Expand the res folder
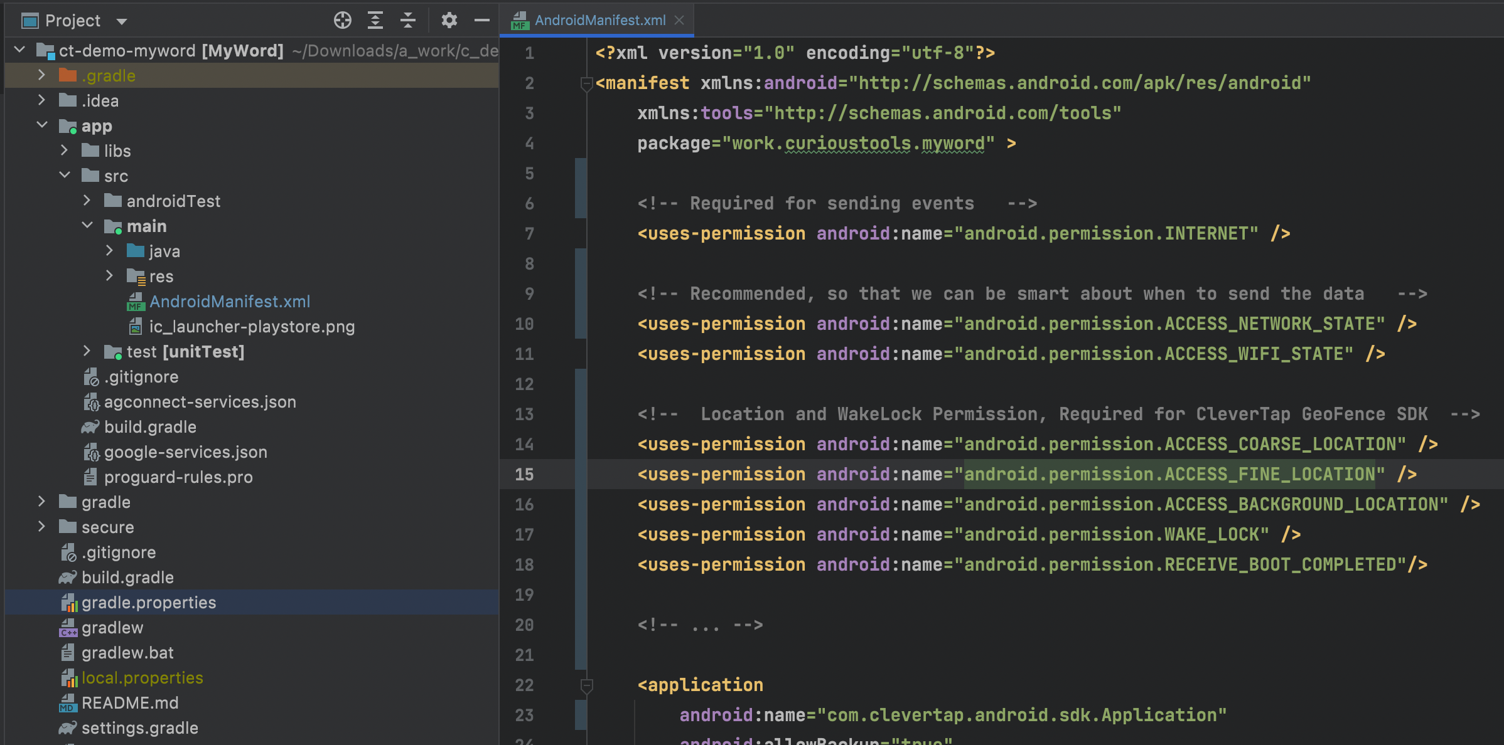The height and width of the screenshot is (745, 1504). pyautogui.click(x=109, y=276)
